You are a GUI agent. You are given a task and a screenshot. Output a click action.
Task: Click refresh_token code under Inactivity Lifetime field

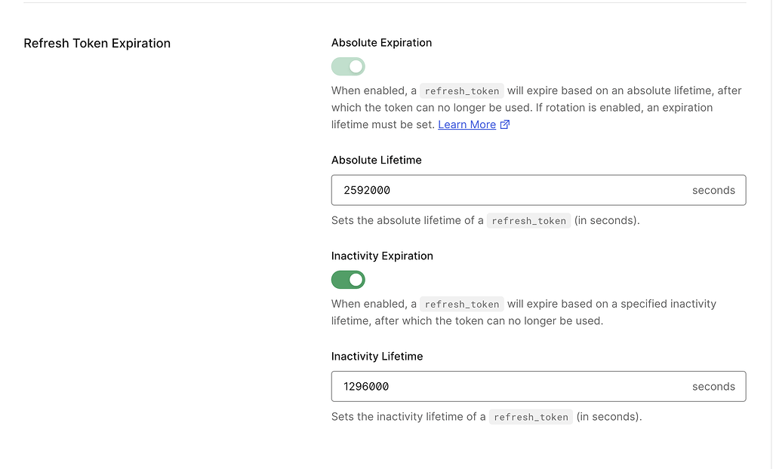531,416
